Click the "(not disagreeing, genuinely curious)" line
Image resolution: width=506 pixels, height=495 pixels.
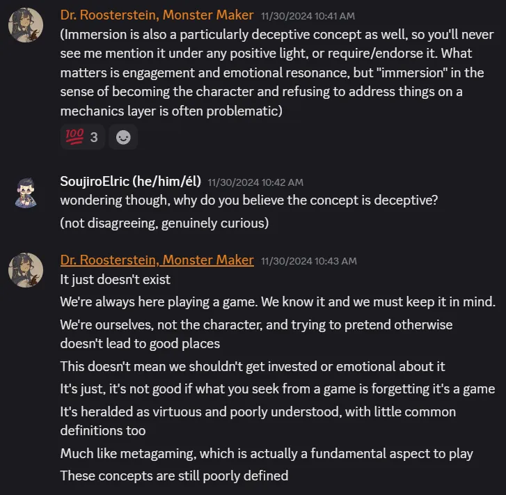164,223
